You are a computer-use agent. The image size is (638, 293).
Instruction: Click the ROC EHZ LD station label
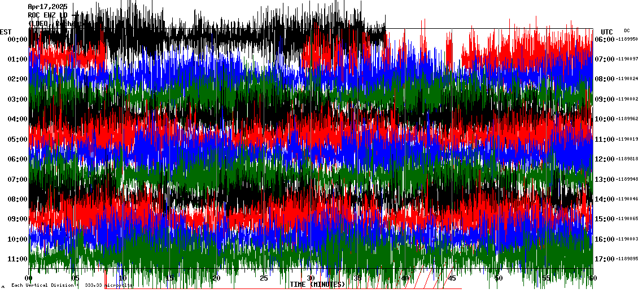tap(47, 15)
